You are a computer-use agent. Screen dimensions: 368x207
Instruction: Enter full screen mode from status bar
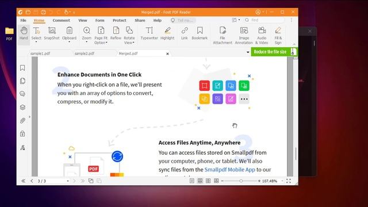click(289, 181)
